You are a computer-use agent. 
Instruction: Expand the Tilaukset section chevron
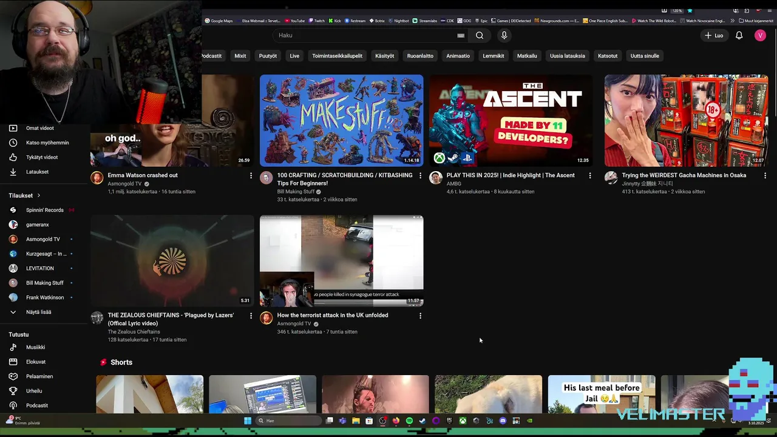39,195
